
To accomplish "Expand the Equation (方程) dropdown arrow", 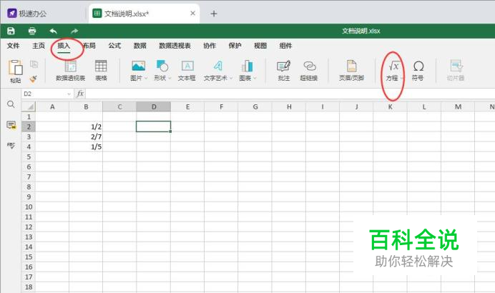I will click(402, 78).
